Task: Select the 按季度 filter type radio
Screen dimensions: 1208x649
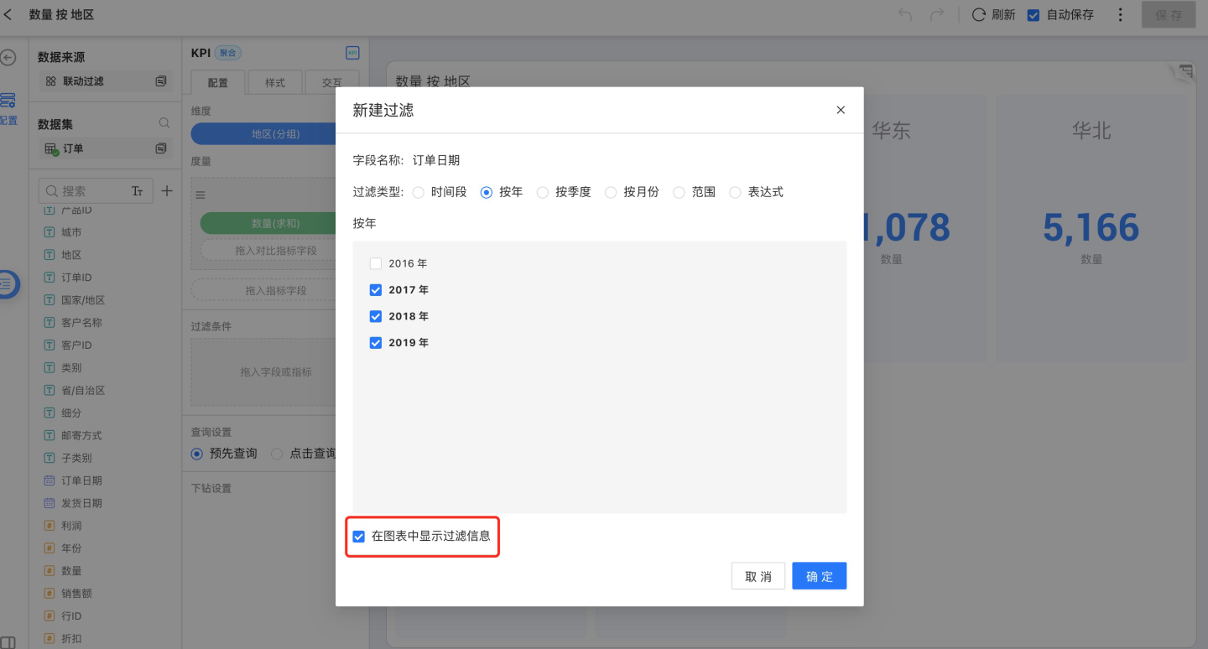Action: [x=542, y=192]
